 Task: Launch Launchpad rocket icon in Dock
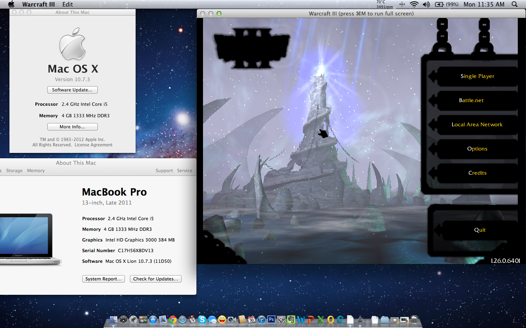[x=133, y=320]
